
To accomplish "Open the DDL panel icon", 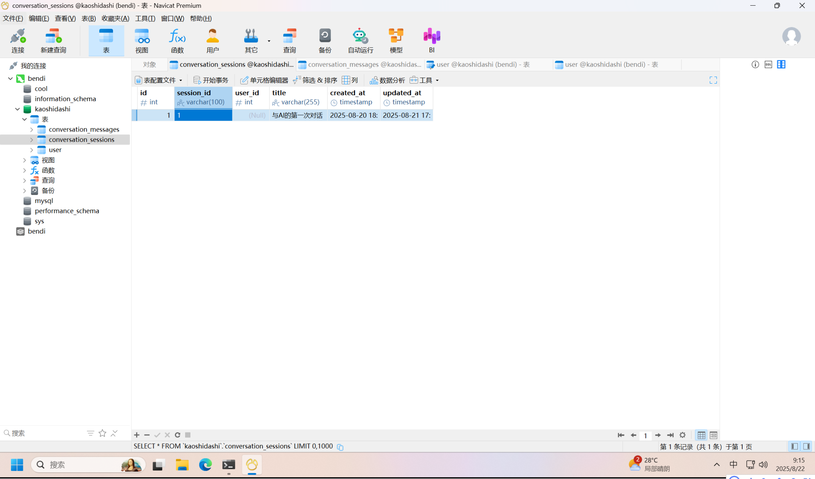I will tap(768, 65).
